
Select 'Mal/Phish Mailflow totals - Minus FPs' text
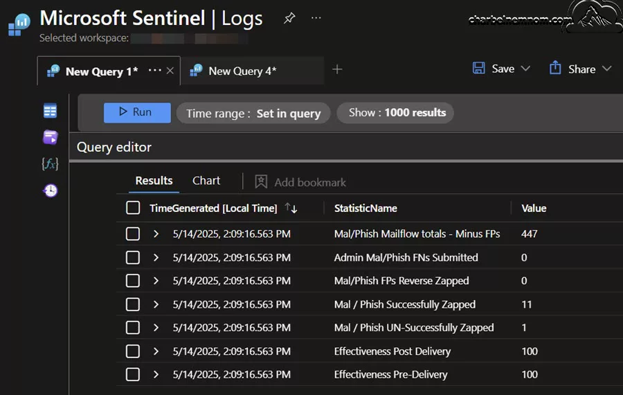[417, 234]
